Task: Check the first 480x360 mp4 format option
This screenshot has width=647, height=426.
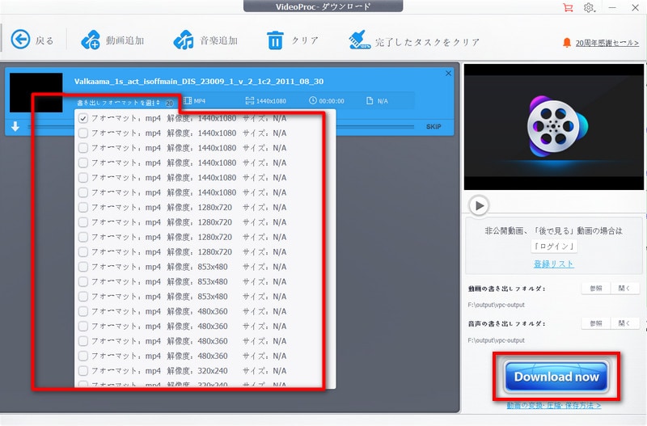Action: point(83,311)
